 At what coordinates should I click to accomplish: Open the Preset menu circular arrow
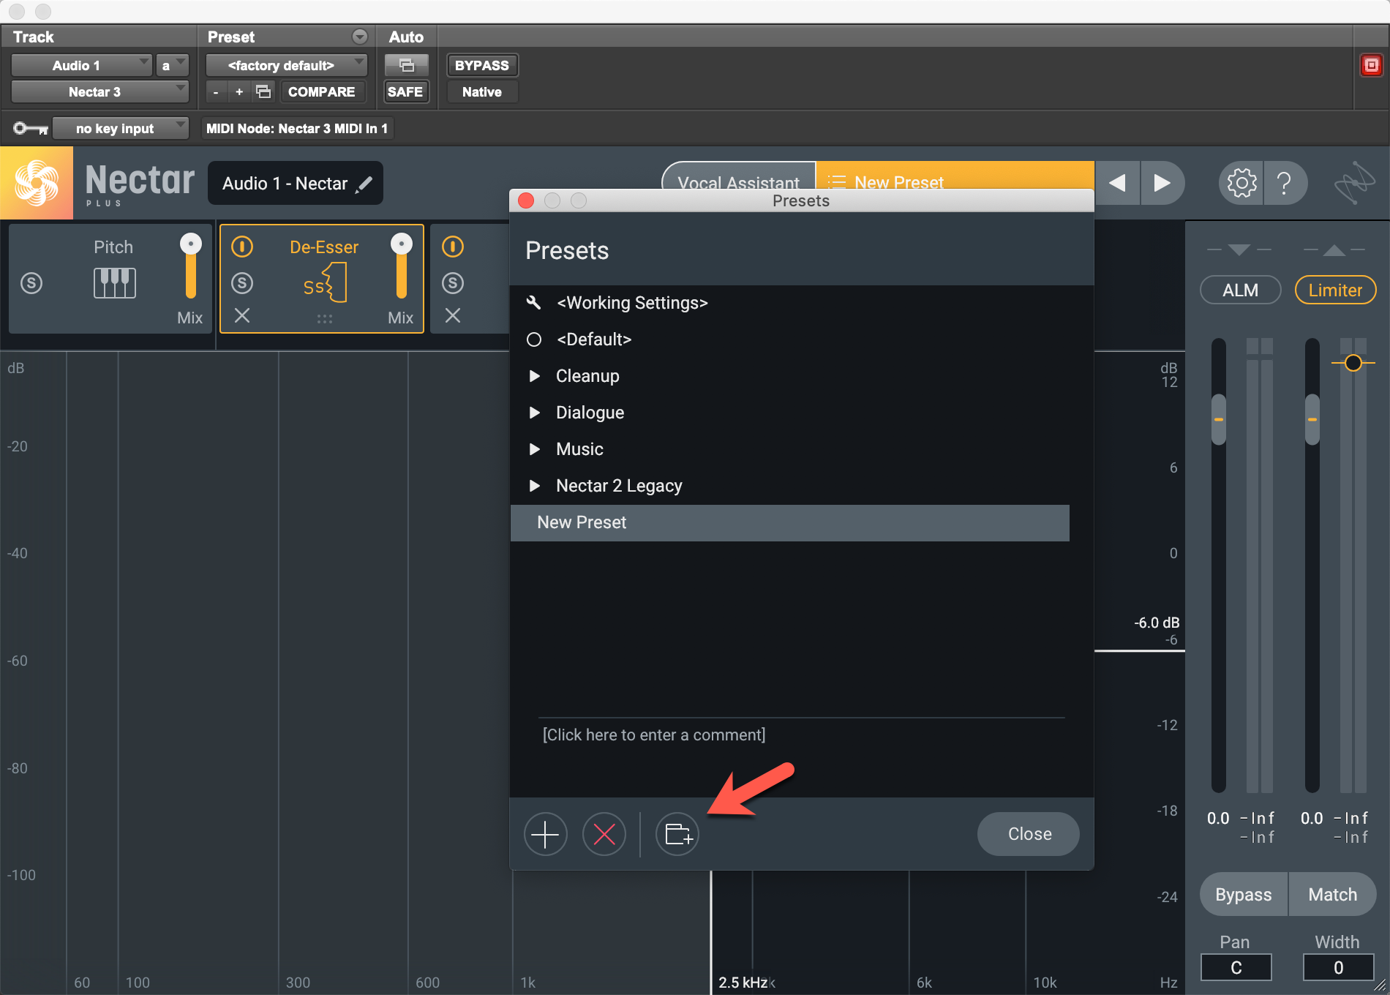click(x=360, y=37)
